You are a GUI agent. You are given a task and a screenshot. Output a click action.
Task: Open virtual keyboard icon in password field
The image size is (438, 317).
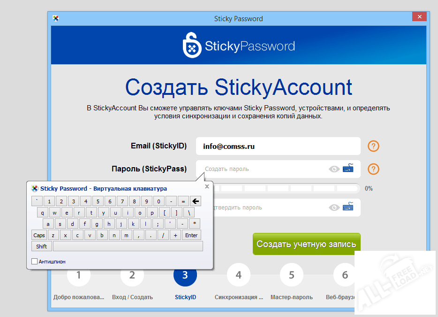tap(348, 169)
